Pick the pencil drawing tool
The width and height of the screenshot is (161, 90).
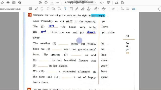pos(77,9)
